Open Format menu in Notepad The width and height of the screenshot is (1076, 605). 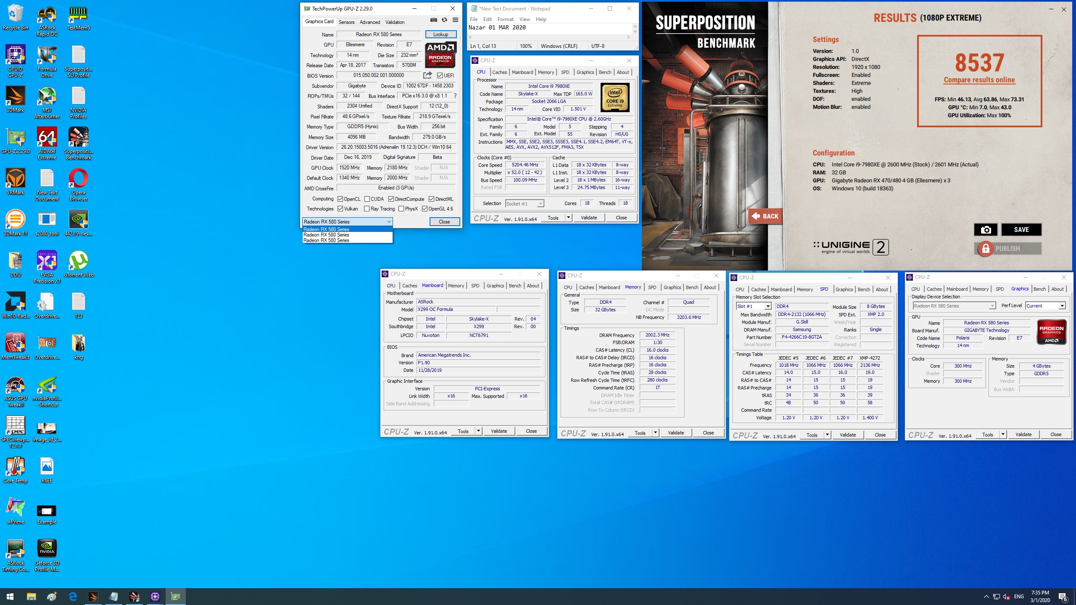(x=505, y=19)
